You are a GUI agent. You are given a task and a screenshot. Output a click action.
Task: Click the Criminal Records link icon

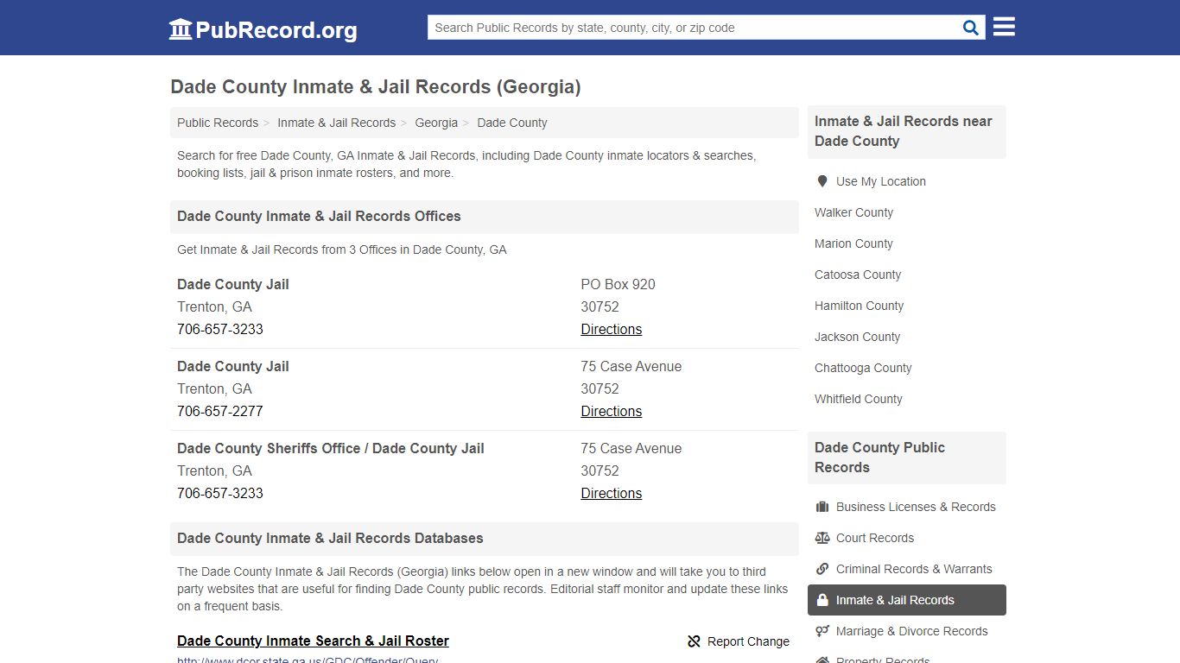(822, 569)
